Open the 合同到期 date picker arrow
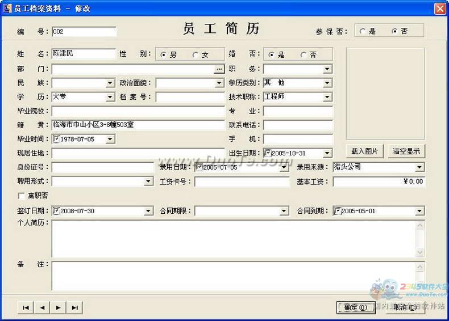 pos(419,211)
